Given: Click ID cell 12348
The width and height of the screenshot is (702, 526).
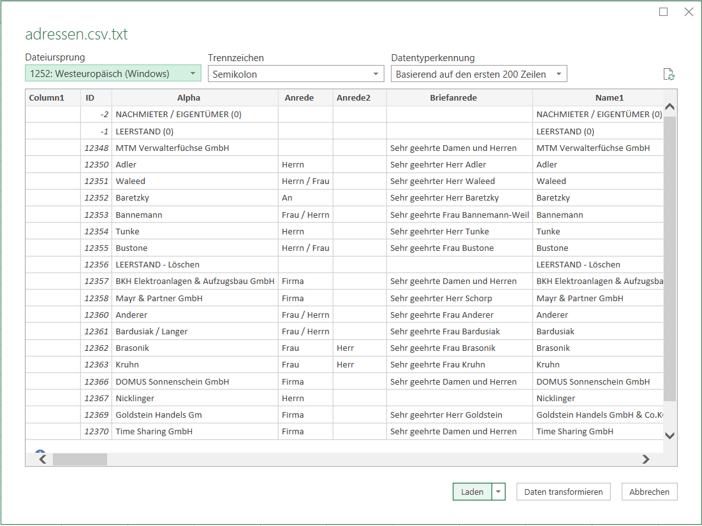Looking at the screenshot, I should click(96, 148).
